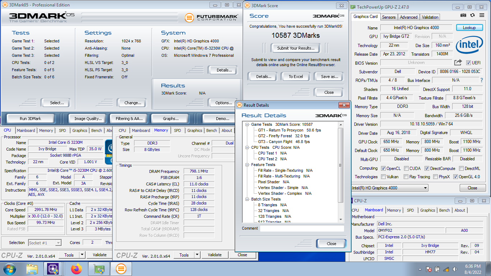This screenshot has width=491, height=276.
Task: Take a GPU-Z screenshot with the camera icon
Action: click(463, 15)
